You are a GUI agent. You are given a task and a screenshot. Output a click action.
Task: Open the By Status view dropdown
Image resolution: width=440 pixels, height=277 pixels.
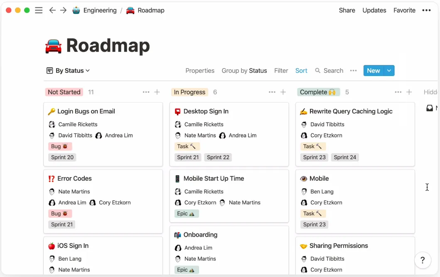[68, 71]
